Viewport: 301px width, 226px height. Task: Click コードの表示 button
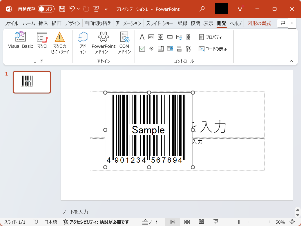(213, 49)
